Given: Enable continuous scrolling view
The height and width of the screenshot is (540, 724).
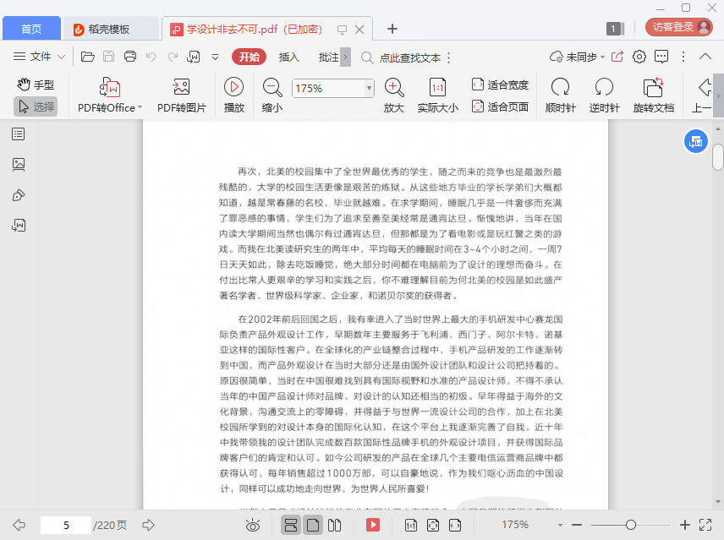Looking at the screenshot, I should [x=290, y=525].
